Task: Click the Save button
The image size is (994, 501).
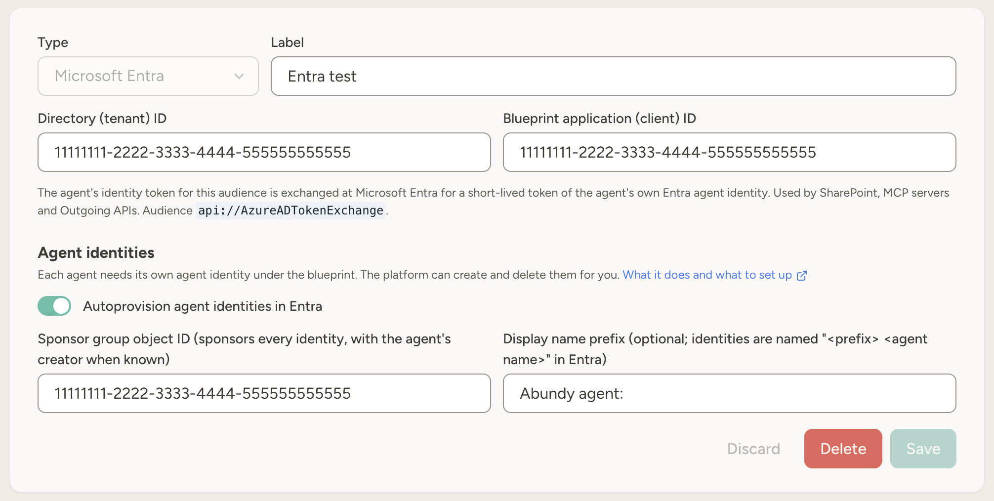Action: [x=923, y=449]
